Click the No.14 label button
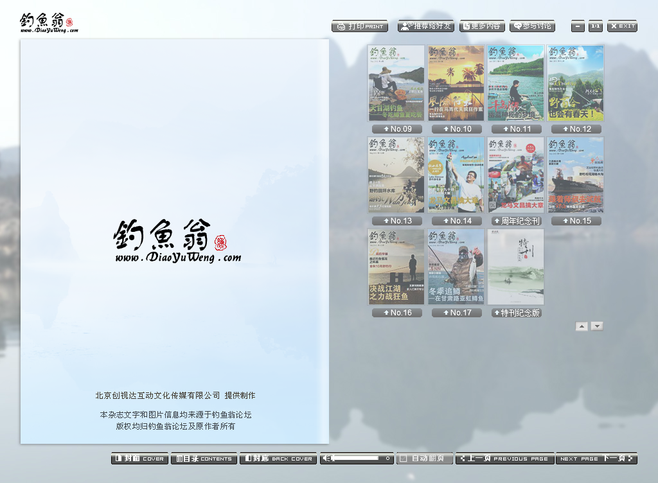Screen dimensions: 658x483 (457, 221)
